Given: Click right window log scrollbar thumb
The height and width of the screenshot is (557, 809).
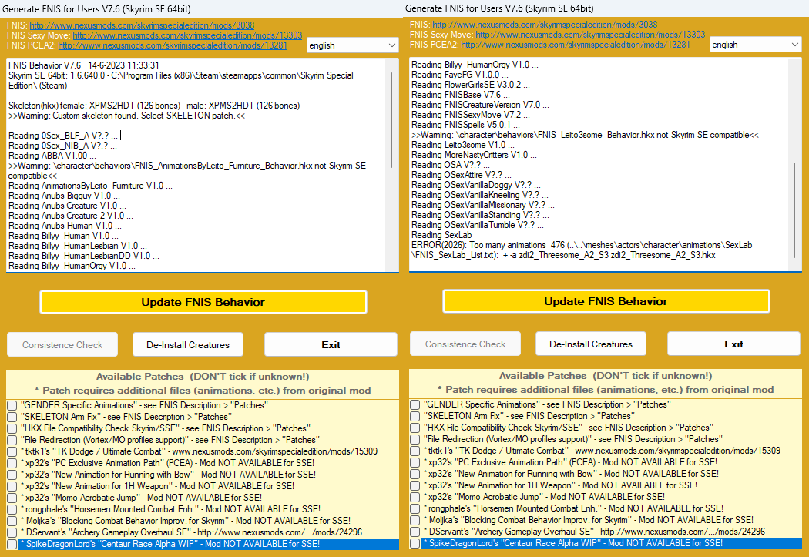Looking at the screenshot, I should (794, 210).
